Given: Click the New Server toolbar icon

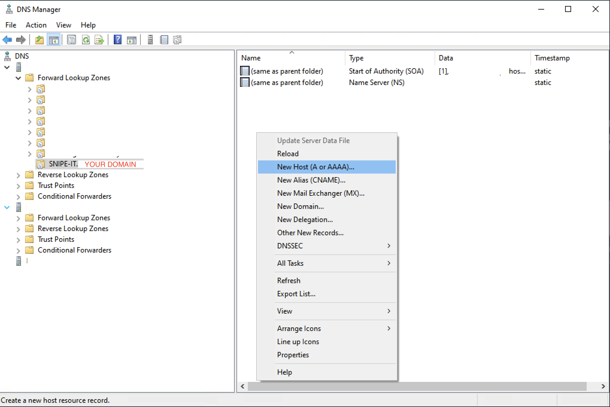Looking at the screenshot, I should click(x=150, y=40).
